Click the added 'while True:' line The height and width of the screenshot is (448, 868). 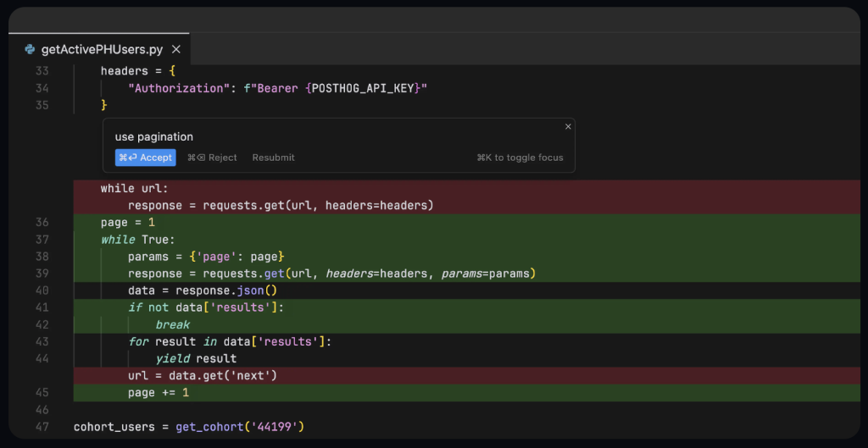tap(136, 240)
